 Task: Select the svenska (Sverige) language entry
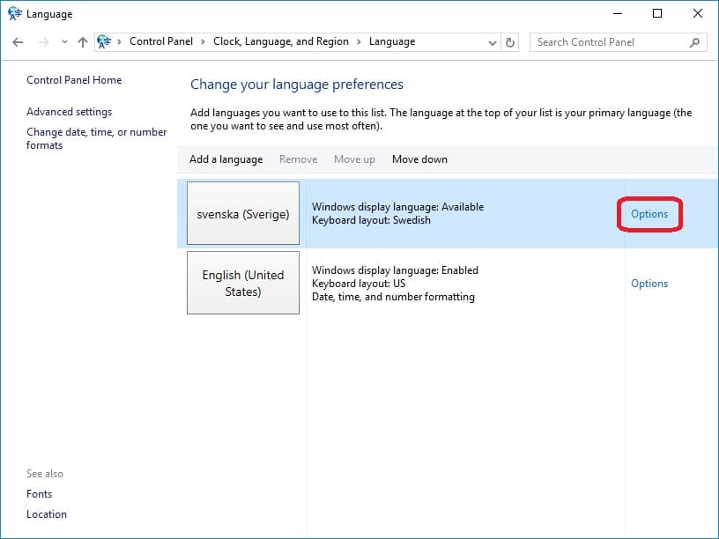pos(243,214)
